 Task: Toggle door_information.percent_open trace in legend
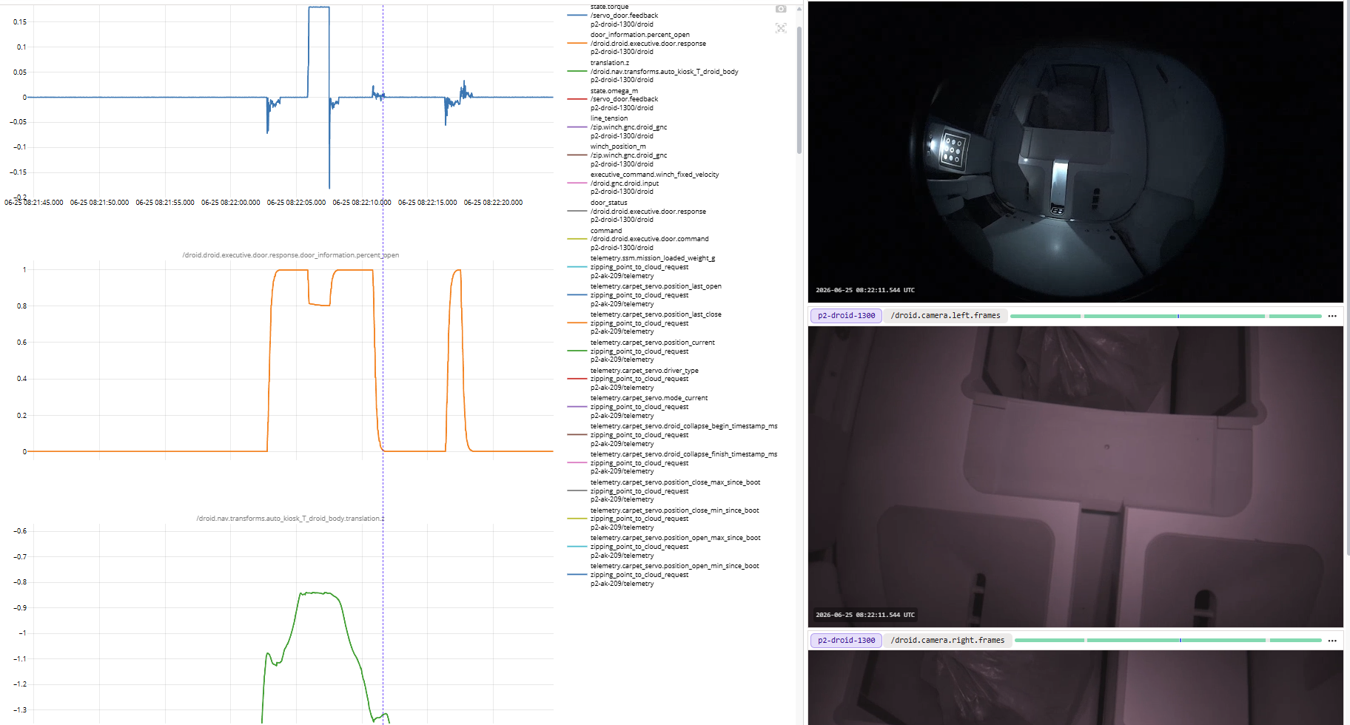[x=637, y=43]
